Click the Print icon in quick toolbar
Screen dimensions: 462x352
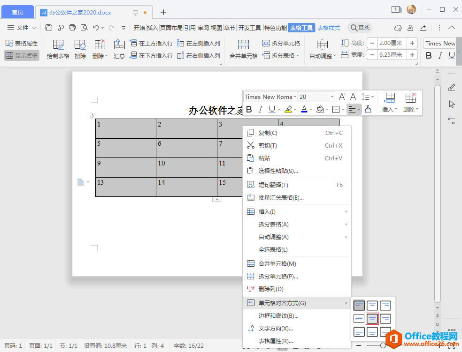[x=72, y=28]
